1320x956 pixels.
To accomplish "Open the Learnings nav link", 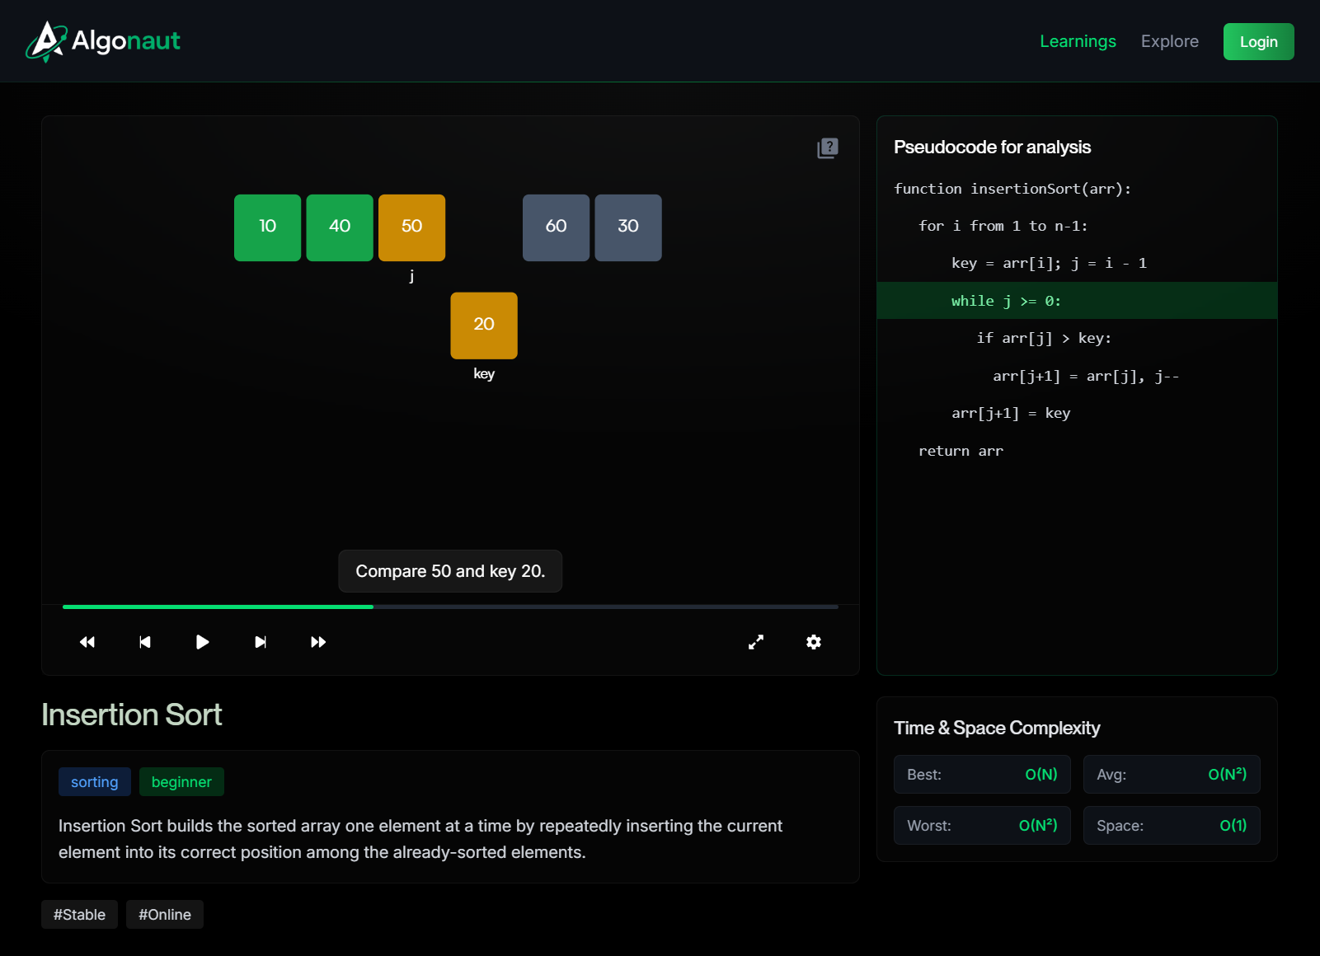I will 1077,41.
